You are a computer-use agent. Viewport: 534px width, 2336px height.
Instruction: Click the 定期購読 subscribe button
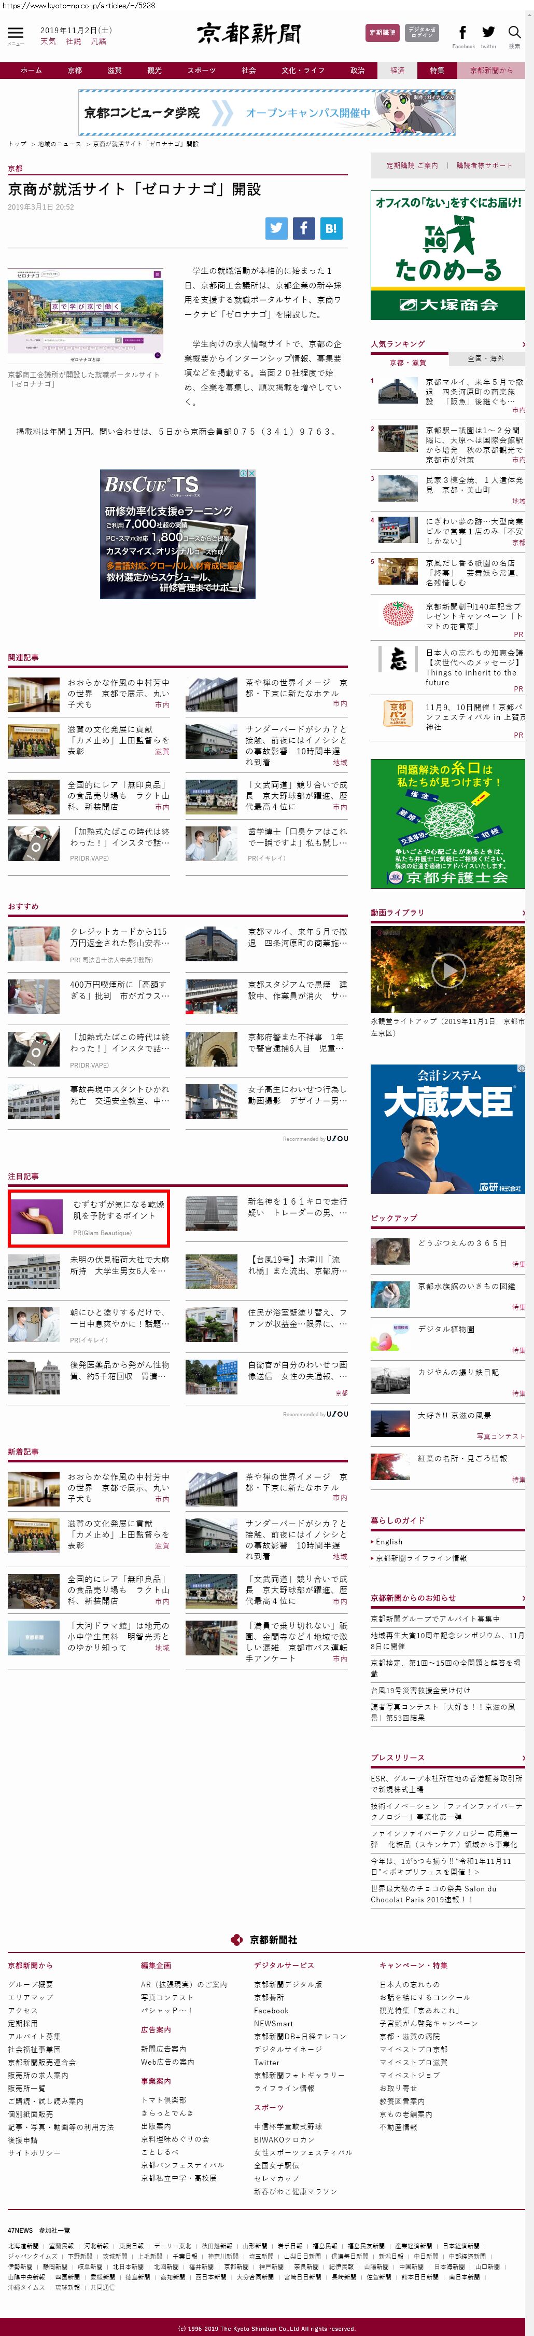[x=382, y=33]
